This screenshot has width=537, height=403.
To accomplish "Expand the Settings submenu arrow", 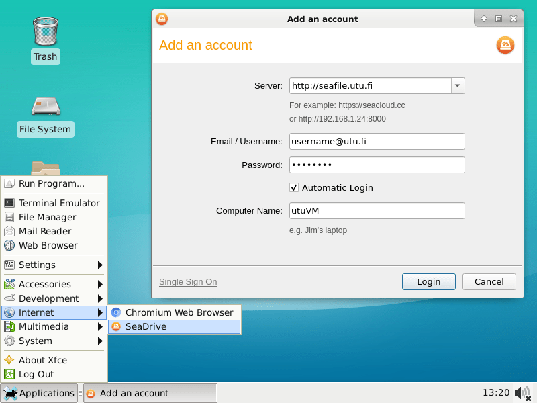I will tap(100, 265).
